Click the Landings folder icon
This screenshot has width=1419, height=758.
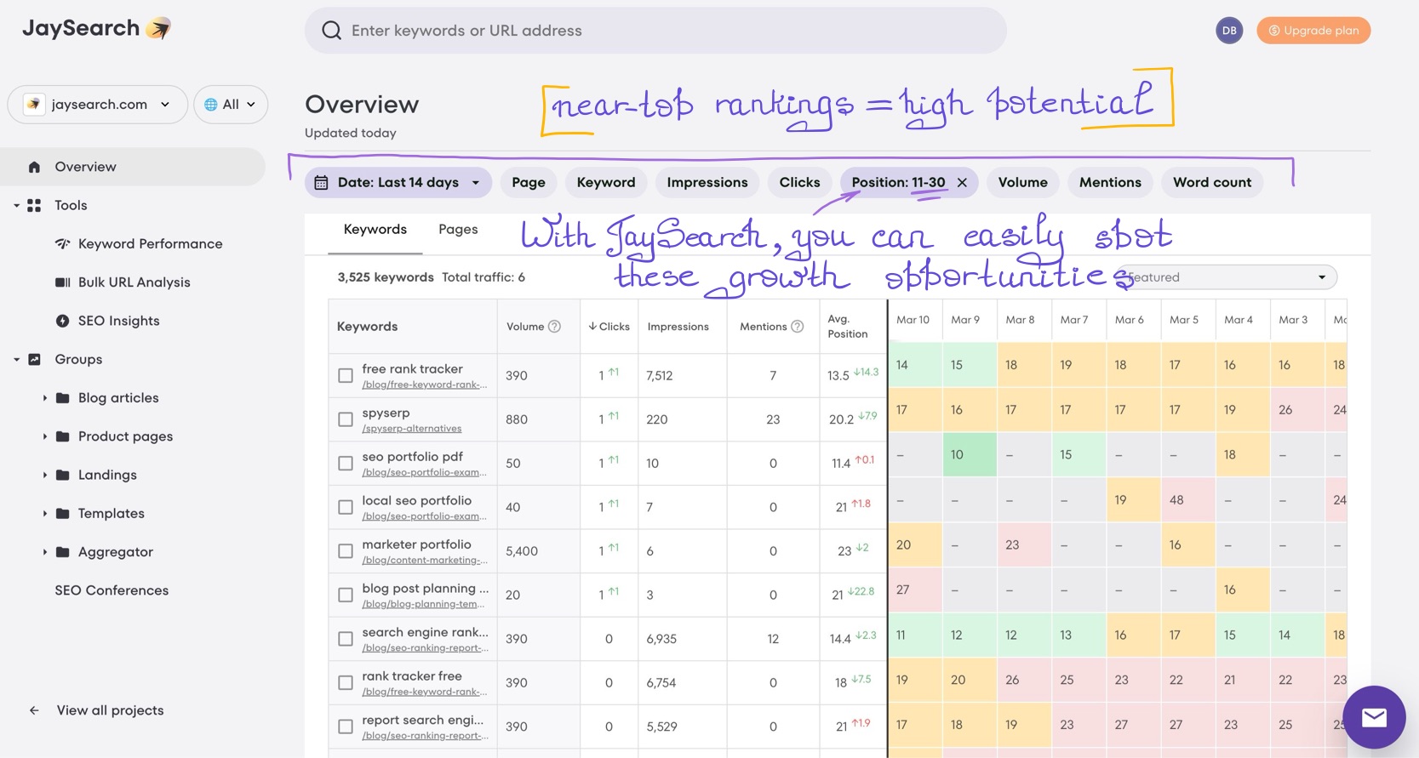tap(62, 475)
